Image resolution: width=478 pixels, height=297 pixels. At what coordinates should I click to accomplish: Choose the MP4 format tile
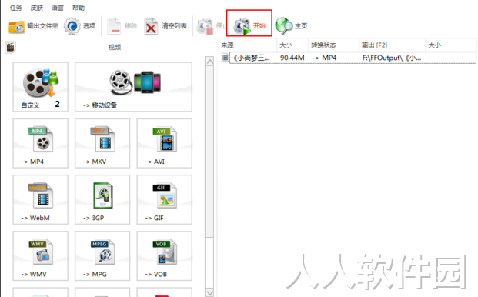[x=41, y=143]
